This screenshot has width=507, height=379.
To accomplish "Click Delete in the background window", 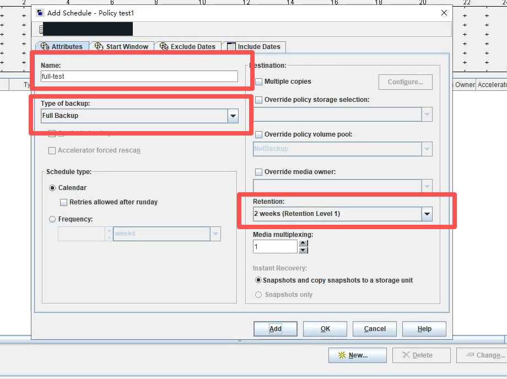I will point(422,355).
